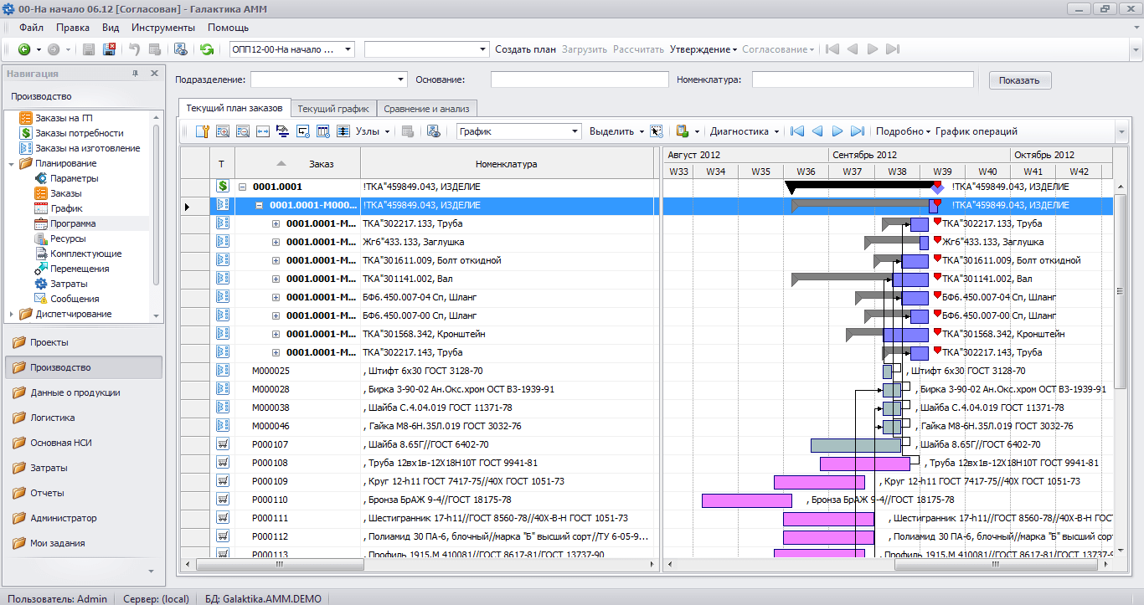This screenshot has width=1144, height=605.
Task: Go to the first record in the main toolbar
Action: coord(832,49)
